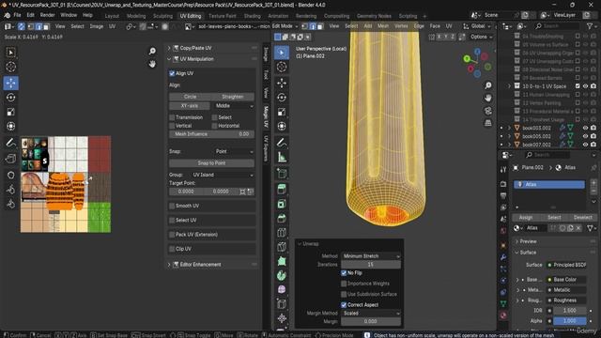This screenshot has width=601, height=338.
Task: Select the 3D viewport Cursor tool
Action: pos(282,67)
